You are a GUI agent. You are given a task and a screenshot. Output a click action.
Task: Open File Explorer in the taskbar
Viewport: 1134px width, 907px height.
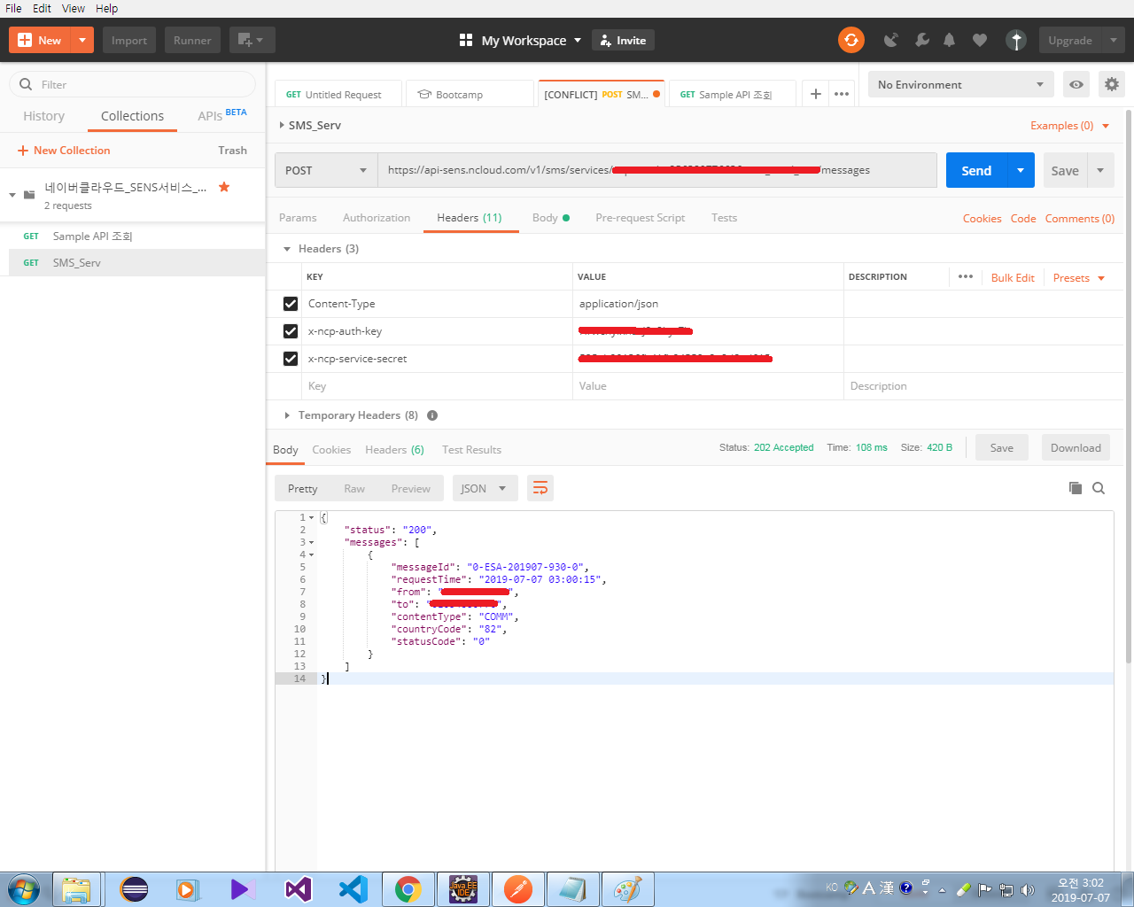[77, 889]
